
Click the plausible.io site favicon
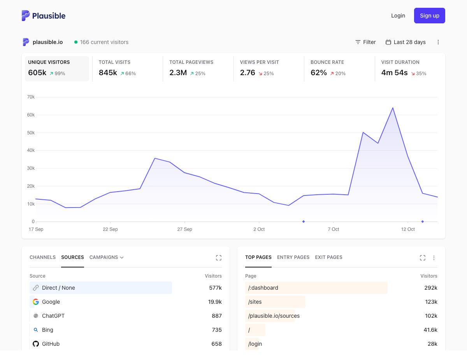click(26, 42)
